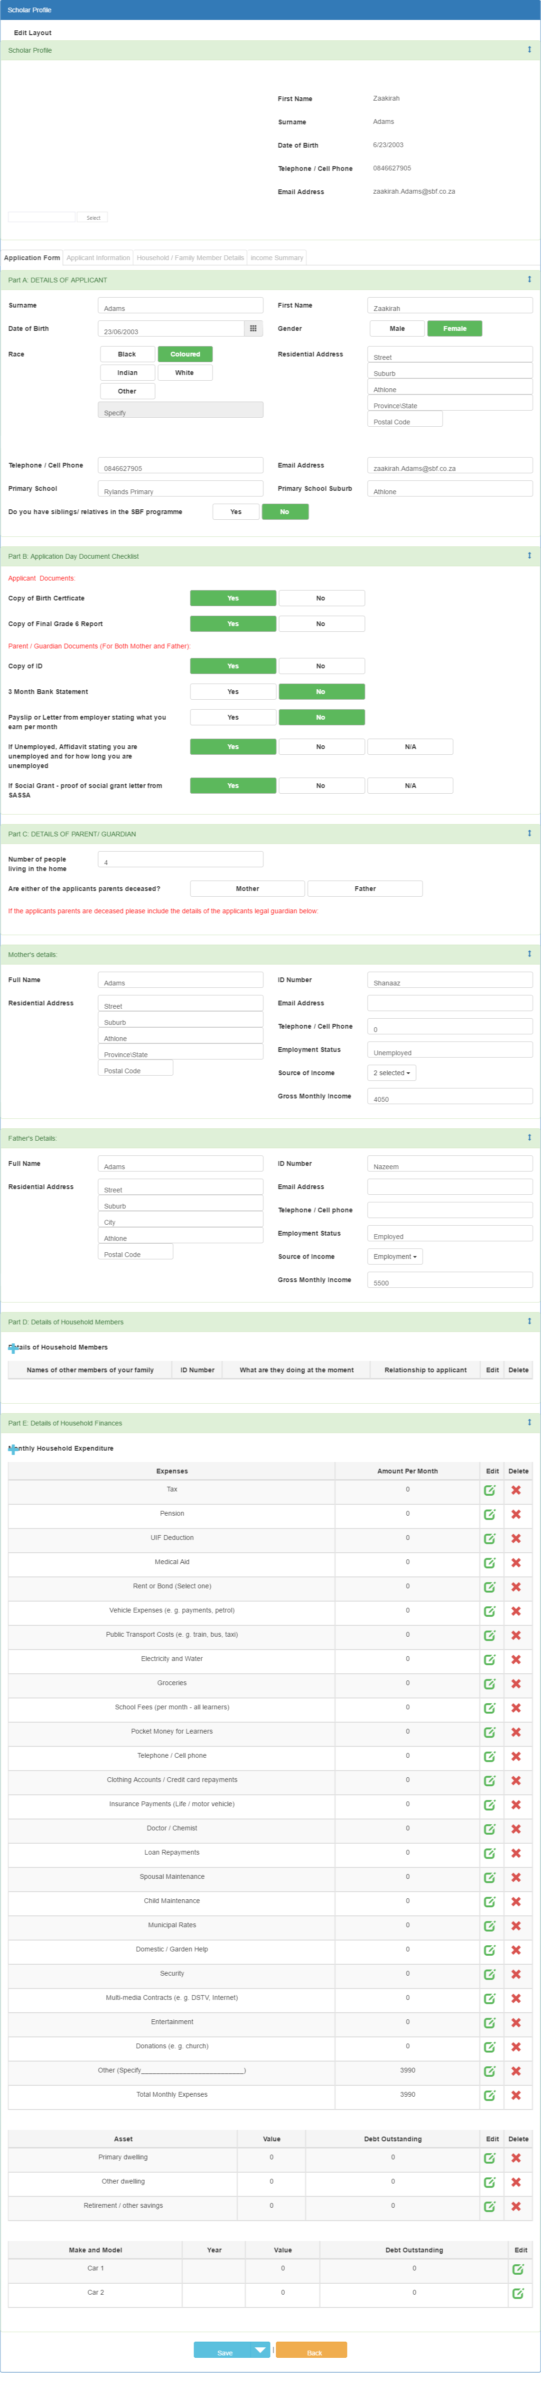
Task: Open the Applicant Information tab
Action: 98,257
